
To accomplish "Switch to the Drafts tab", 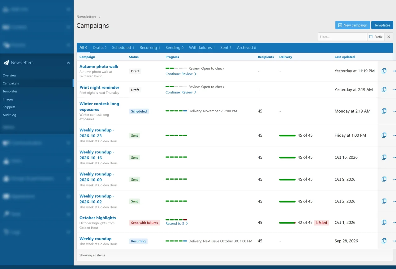I will 100,48.
